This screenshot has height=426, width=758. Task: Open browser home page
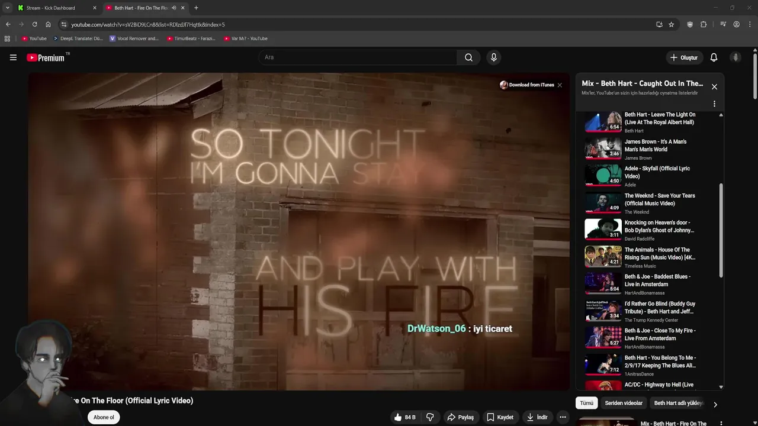(48, 24)
